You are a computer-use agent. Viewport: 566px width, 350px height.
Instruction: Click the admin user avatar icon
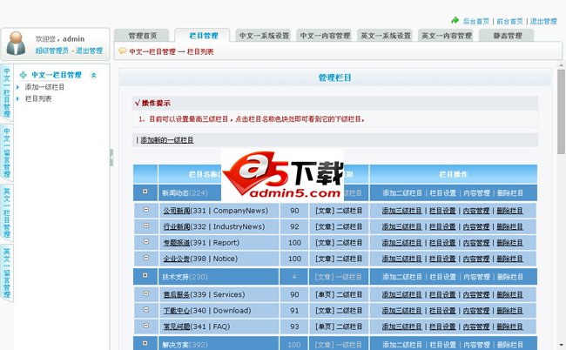16,44
